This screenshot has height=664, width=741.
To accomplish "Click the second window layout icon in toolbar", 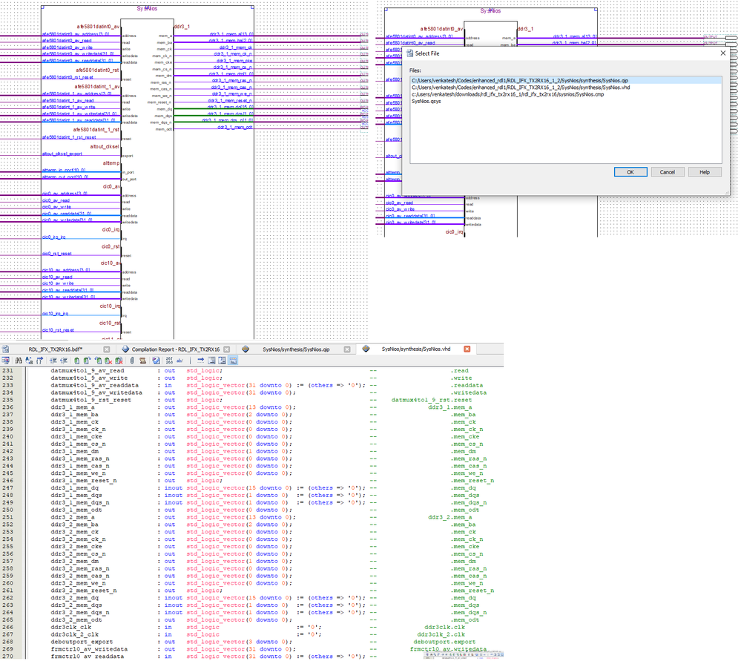I will click(x=222, y=361).
